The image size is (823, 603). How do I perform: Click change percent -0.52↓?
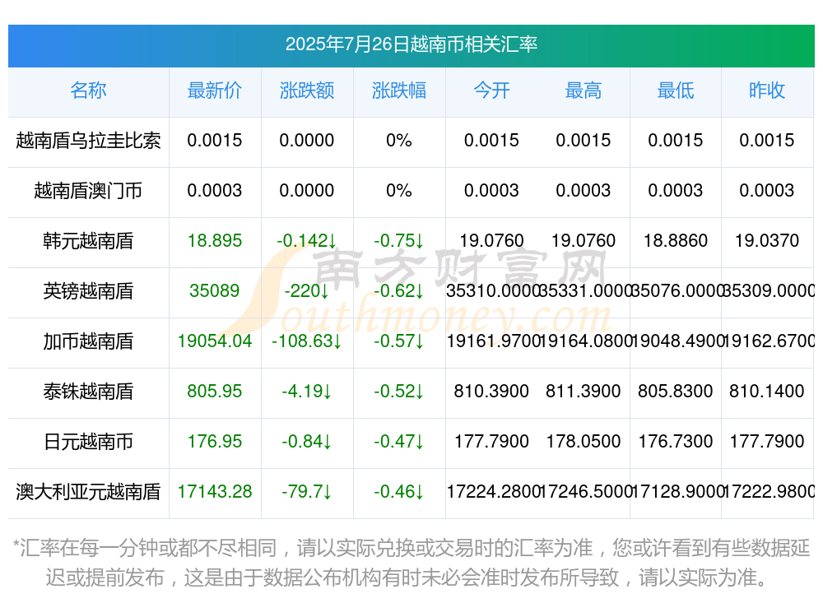click(x=399, y=392)
